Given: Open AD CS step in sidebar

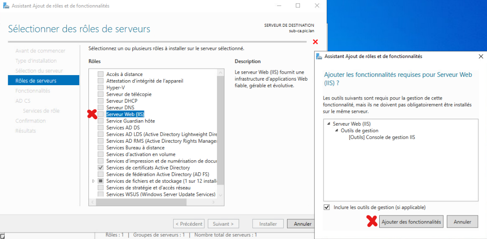Looking at the screenshot, I should point(23,101).
